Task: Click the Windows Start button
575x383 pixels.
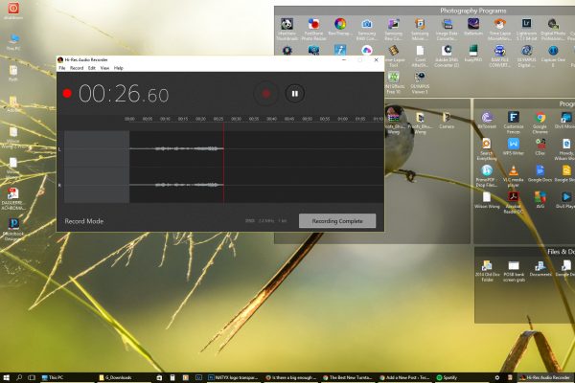Action: coord(6,377)
